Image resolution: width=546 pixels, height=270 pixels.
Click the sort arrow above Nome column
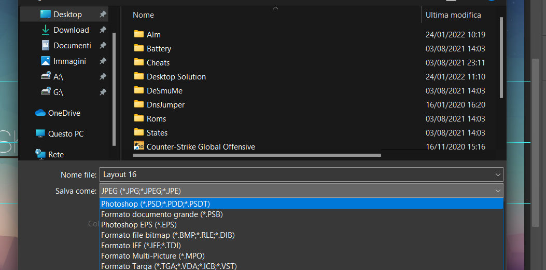tap(275, 8)
